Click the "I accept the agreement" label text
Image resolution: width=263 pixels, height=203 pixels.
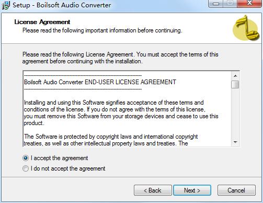[x=59, y=158]
